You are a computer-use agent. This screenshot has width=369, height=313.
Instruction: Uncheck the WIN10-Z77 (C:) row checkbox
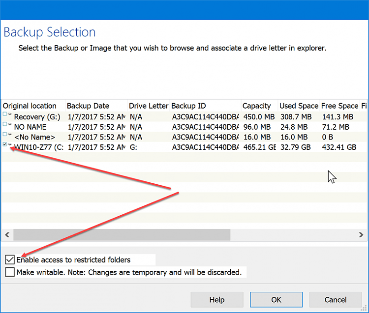point(5,144)
